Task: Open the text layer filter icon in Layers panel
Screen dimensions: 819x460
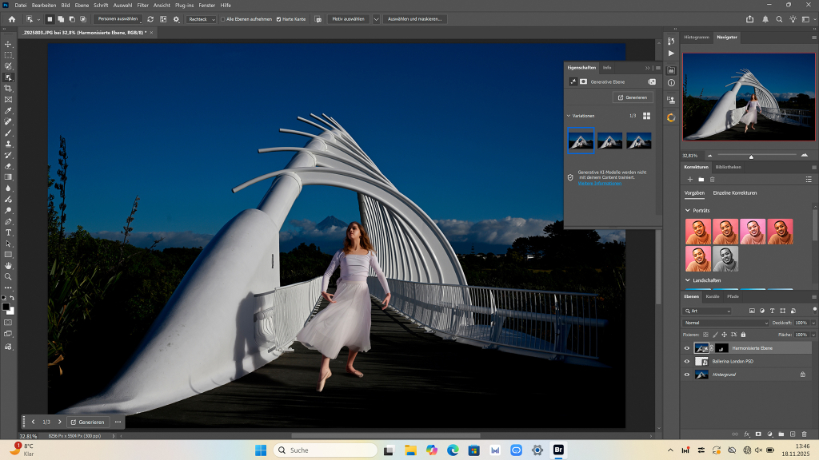Action: tap(772, 311)
